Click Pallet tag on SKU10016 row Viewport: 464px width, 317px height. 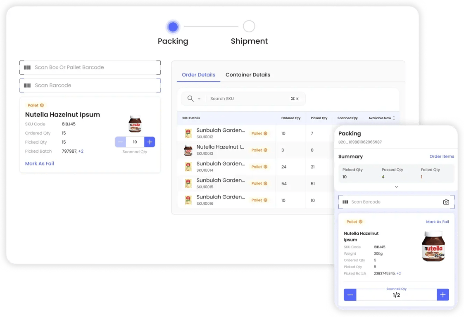pos(259,200)
